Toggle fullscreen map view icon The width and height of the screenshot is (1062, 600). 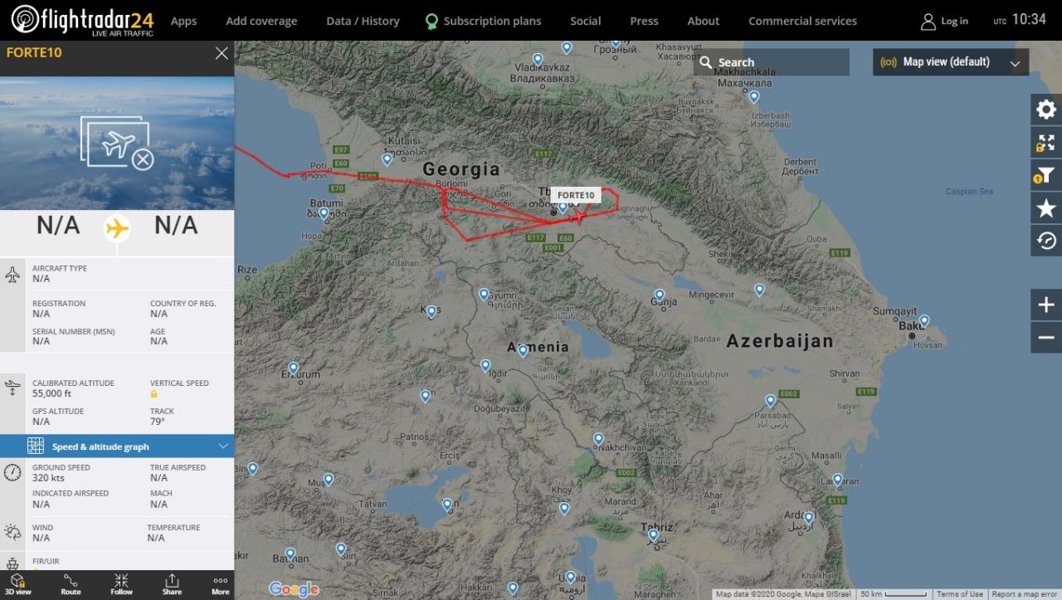click(1046, 143)
